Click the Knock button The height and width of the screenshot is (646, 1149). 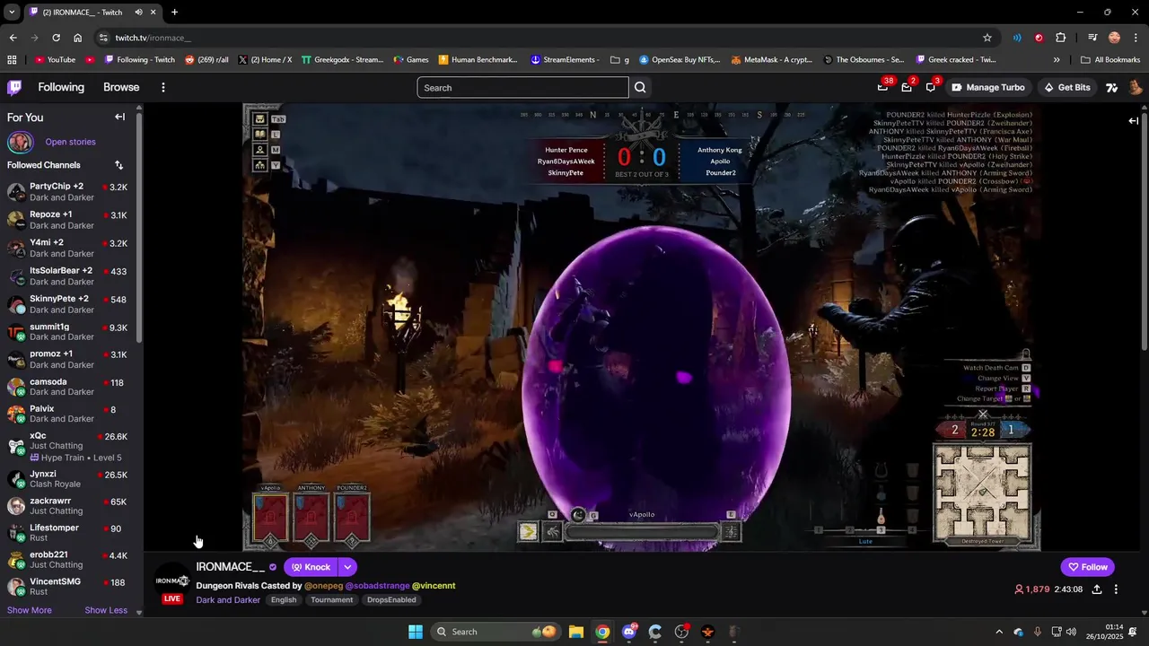pyautogui.click(x=311, y=567)
